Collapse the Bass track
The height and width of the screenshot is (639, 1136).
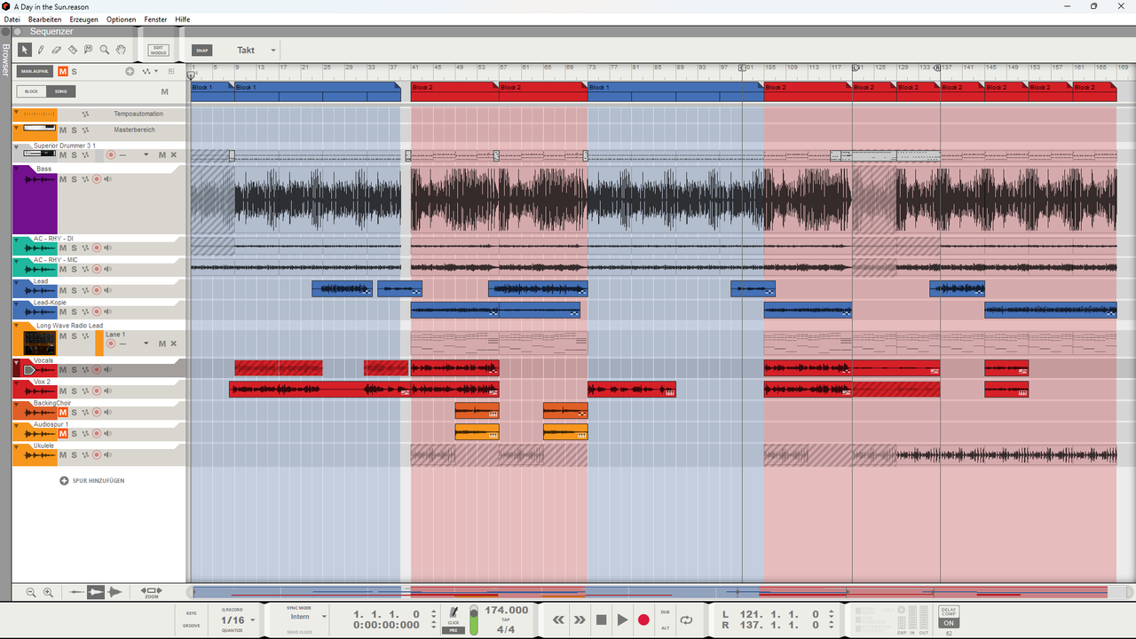click(16, 167)
